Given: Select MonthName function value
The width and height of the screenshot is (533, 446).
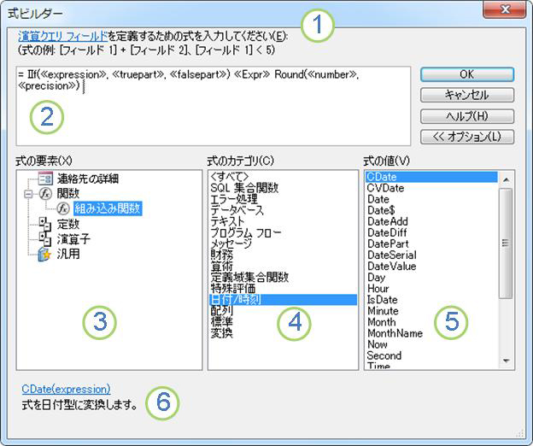Looking at the screenshot, I should [x=431, y=333].
